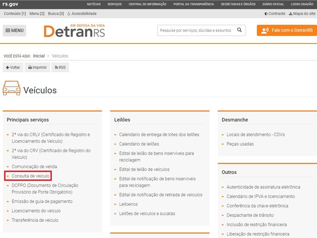Screen dimensions: 317x238
Task: Open Calendário de entrega de lotes dos leilões
Action: point(159,135)
